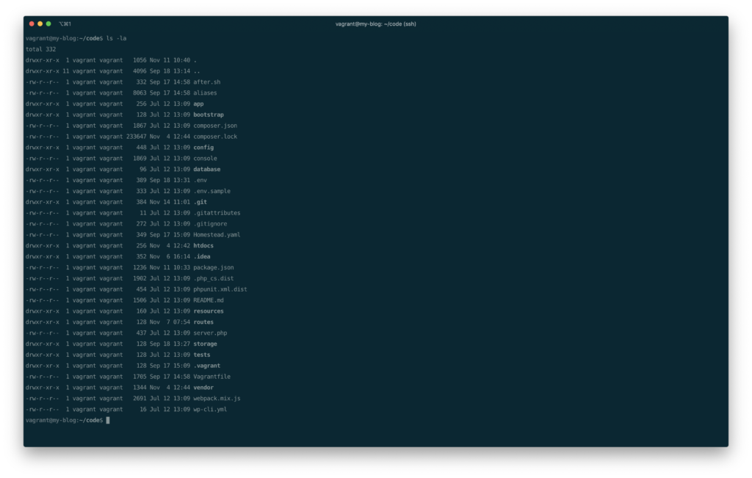Click the .env filename in the listing
Image resolution: width=752 pixels, height=478 pixels.
(199, 179)
